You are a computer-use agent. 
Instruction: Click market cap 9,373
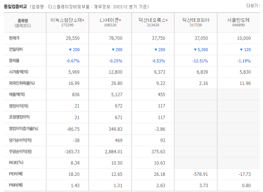click(159, 72)
